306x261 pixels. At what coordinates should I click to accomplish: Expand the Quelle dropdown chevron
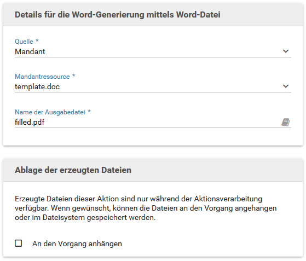tap(286, 51)
